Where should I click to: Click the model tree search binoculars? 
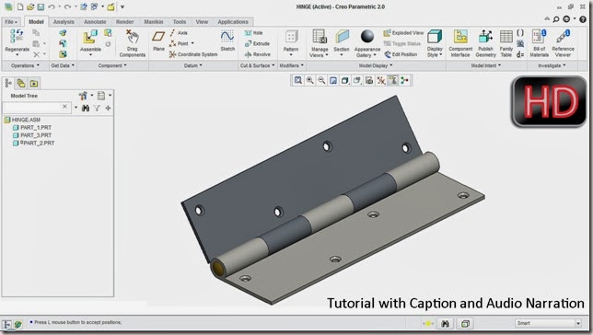[86, 108]
